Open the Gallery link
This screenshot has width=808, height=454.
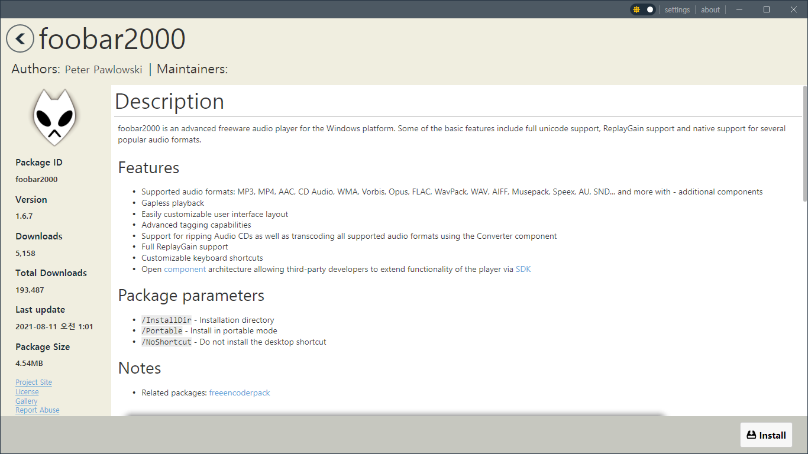coord(27,401)
